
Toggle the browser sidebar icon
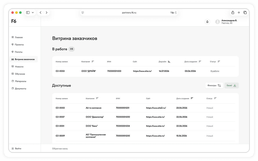[28, 12]
